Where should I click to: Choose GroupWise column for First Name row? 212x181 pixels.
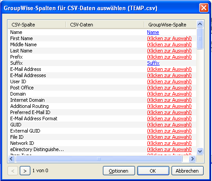tap(169, 38)
